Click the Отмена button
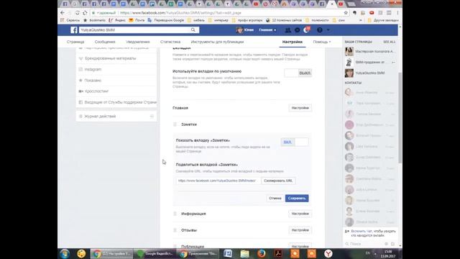 pos(275,199)
